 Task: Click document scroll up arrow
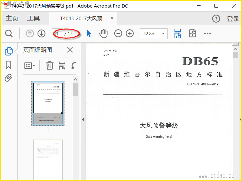pyautogui.click(x=235, y=49)
